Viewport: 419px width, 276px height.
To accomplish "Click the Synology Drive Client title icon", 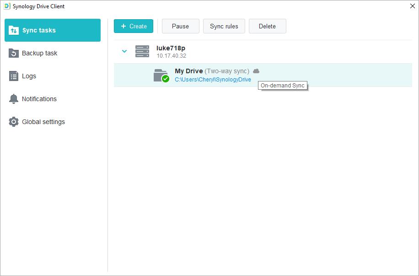I will (x=7, y=6).
